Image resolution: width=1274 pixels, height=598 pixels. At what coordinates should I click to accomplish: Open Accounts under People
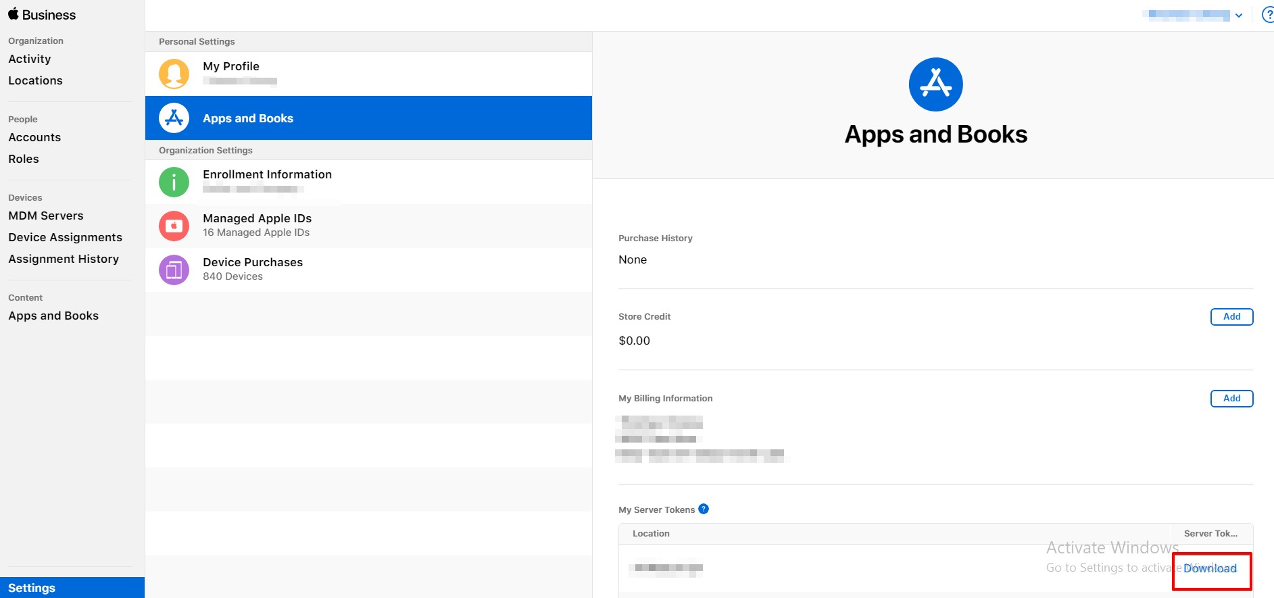click(x=34, y=137)
